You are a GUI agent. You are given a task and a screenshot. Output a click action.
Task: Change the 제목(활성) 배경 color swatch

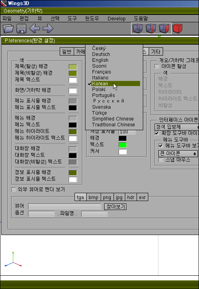[73, 67]
